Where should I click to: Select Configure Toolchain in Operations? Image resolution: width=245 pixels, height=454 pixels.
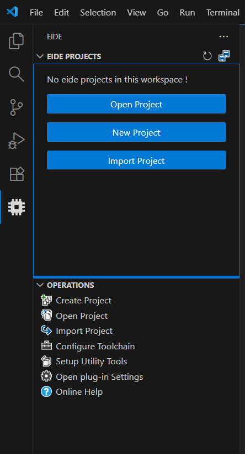click(x=95, y=346)
